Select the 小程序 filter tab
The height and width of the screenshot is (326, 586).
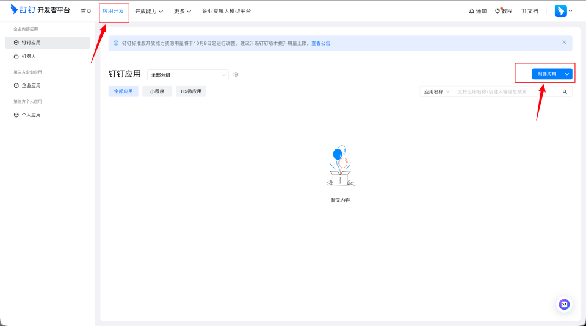click(157, 91)
